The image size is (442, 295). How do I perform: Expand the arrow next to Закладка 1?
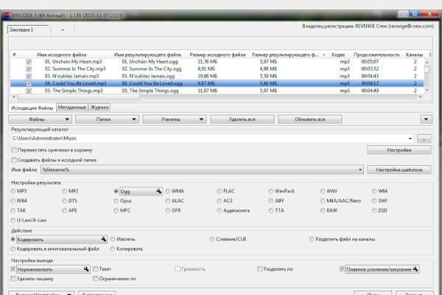coord(63,29)
